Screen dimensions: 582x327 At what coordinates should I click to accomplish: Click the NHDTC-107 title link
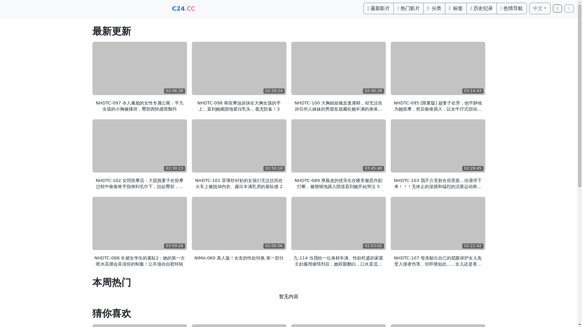point(438,261)
